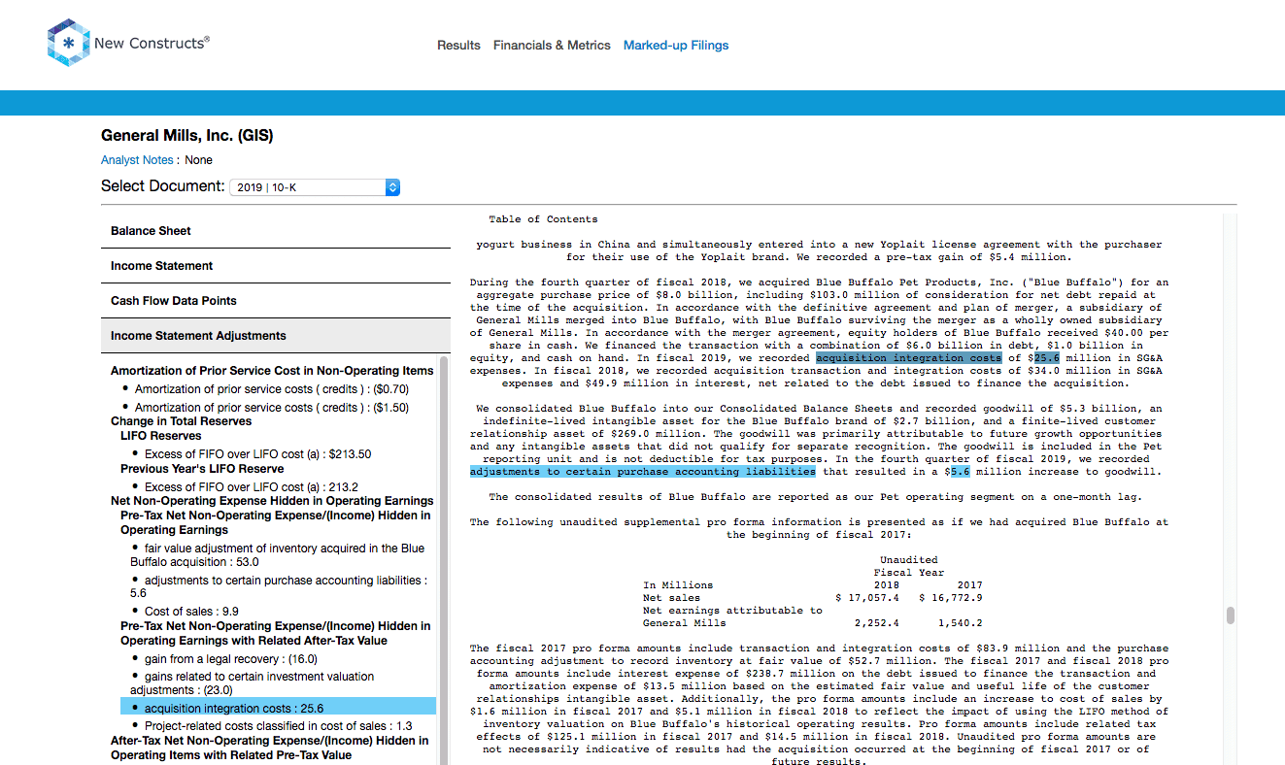Expand the Cash Flow Data Points section
The width and height of the screenshot is (1285, 765).
276,301
